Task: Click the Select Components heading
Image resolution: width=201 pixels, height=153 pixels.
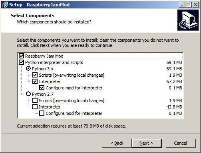Action: click(32, 15)
